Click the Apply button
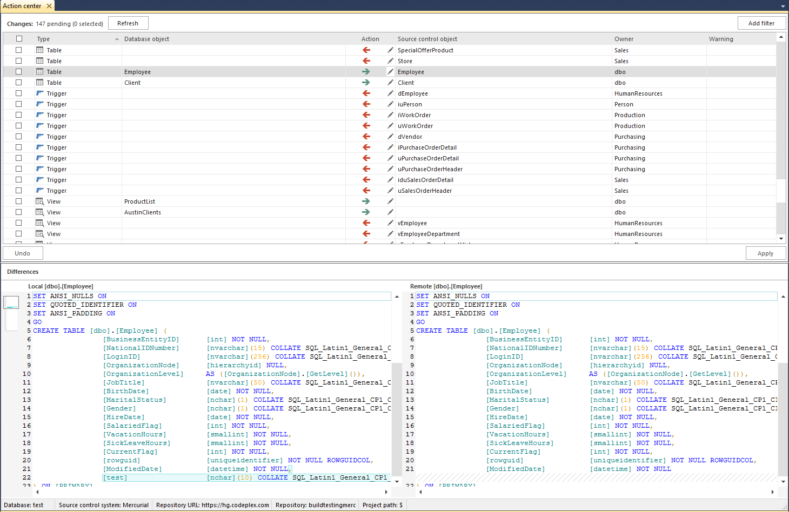This screenshot has width=789, height=512. tap(765, 253)
